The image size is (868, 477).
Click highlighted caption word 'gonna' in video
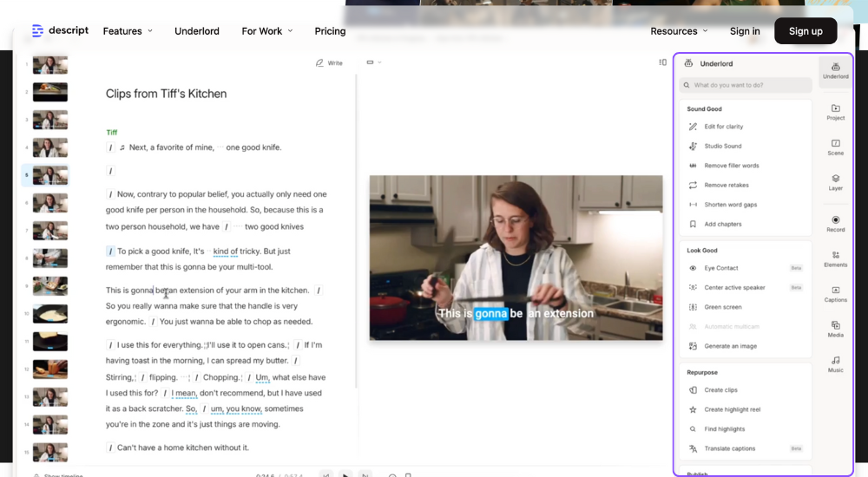490,314
